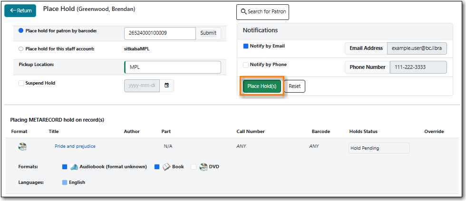
Task: Click the Email Address field
Action: pyautogui.click(x=417, y=48)
